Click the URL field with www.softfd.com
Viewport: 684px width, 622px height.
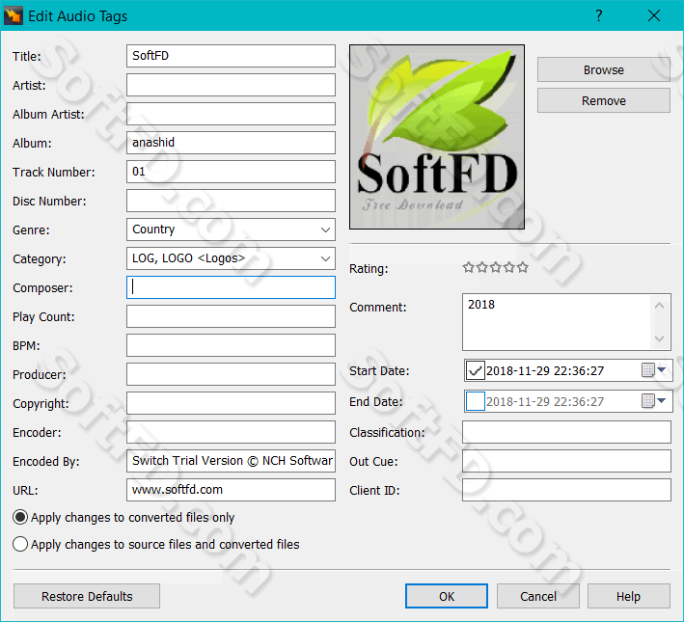[231, 490]
